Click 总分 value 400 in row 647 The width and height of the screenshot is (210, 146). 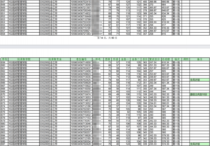(x=145, y=2)
